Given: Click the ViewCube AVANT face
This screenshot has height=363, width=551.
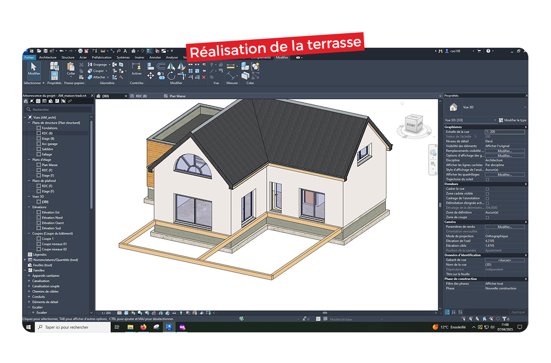Looking at the screenshot, I should point(411,125).
